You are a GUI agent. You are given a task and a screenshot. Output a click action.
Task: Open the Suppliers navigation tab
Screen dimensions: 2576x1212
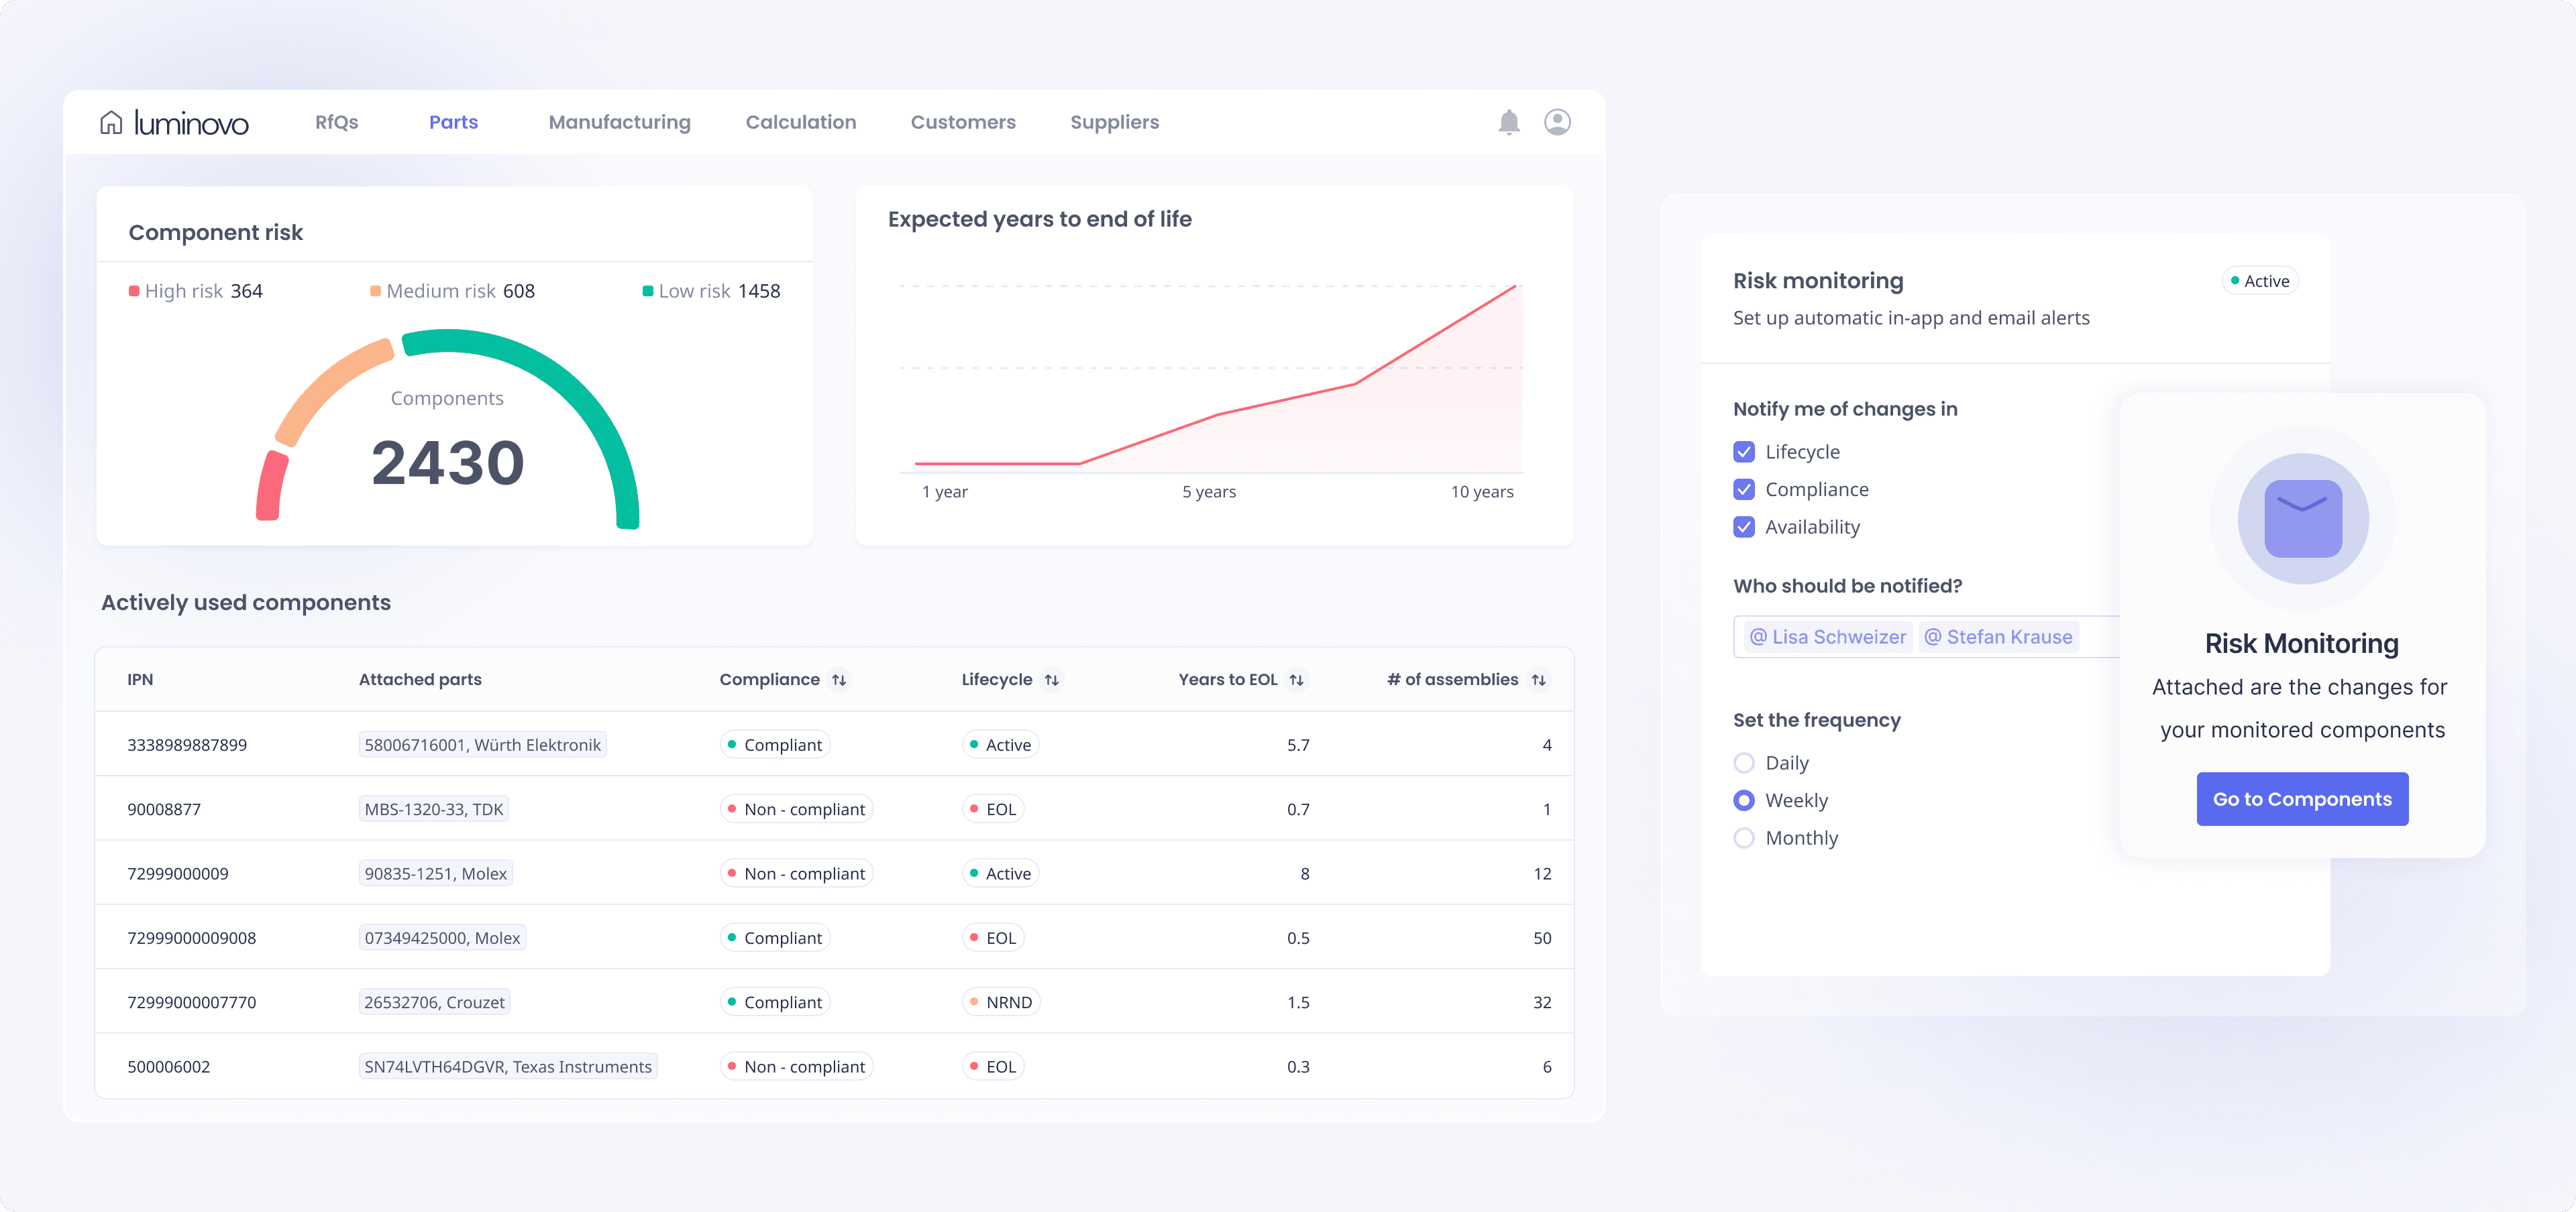(1114, 122)
